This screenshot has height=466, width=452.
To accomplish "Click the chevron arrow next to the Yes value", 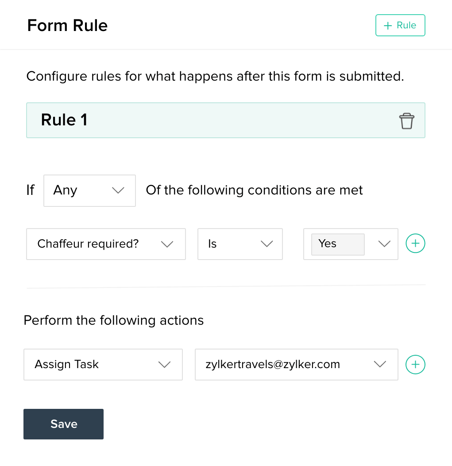I will (384, 244).
